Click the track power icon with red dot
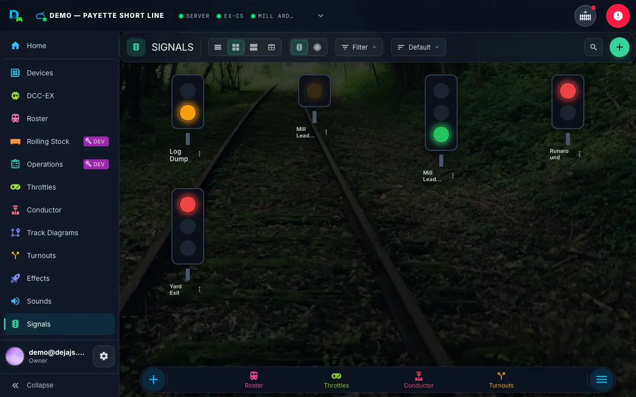 pyautogui.click(x=585, y=16)
